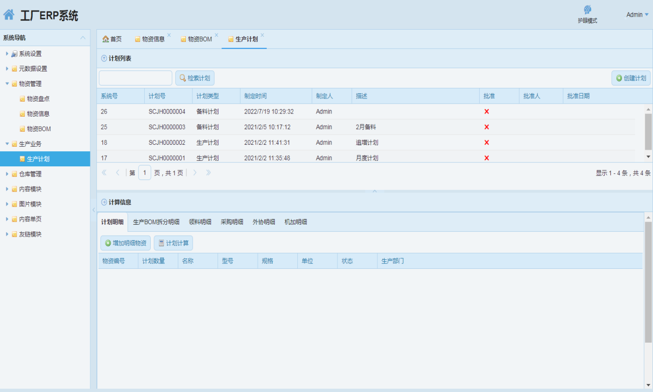Click the 仓库管理 folder icon
This screenshot has width=653, height=392.
click(14, 174)
